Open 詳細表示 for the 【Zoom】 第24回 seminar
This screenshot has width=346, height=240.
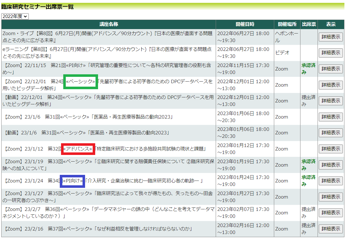coord(331,85)
